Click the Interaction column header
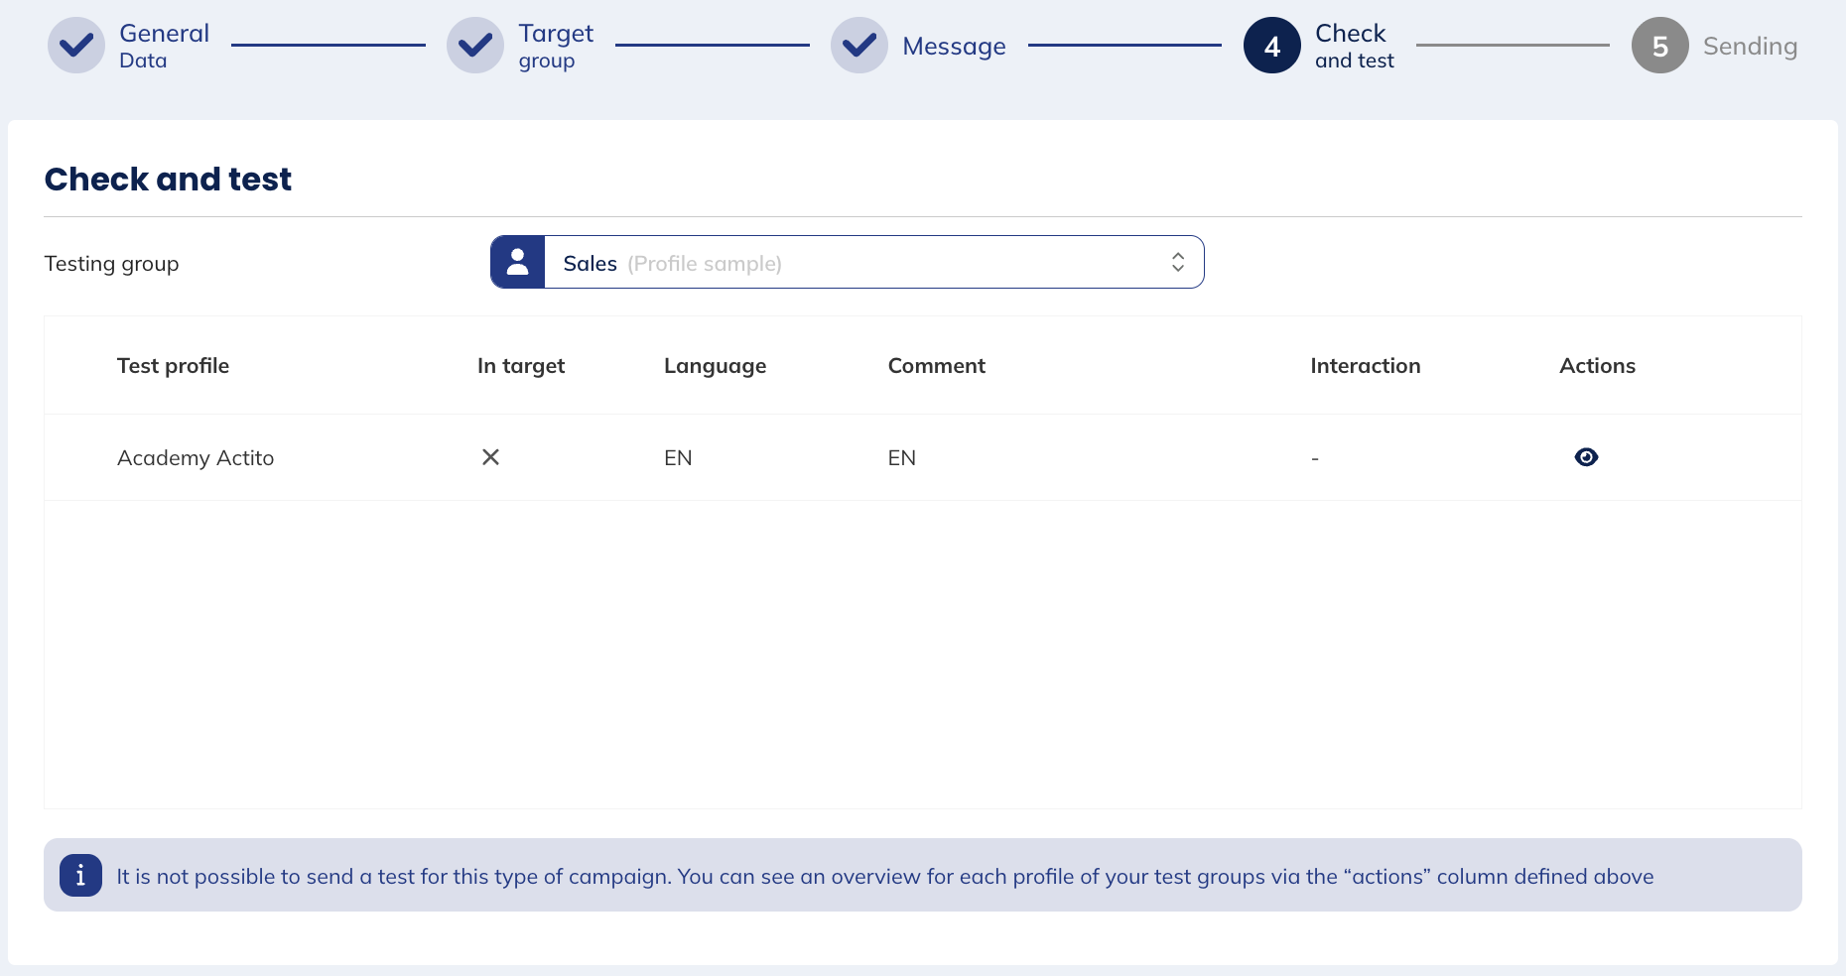 click(x=1365, y=366)
